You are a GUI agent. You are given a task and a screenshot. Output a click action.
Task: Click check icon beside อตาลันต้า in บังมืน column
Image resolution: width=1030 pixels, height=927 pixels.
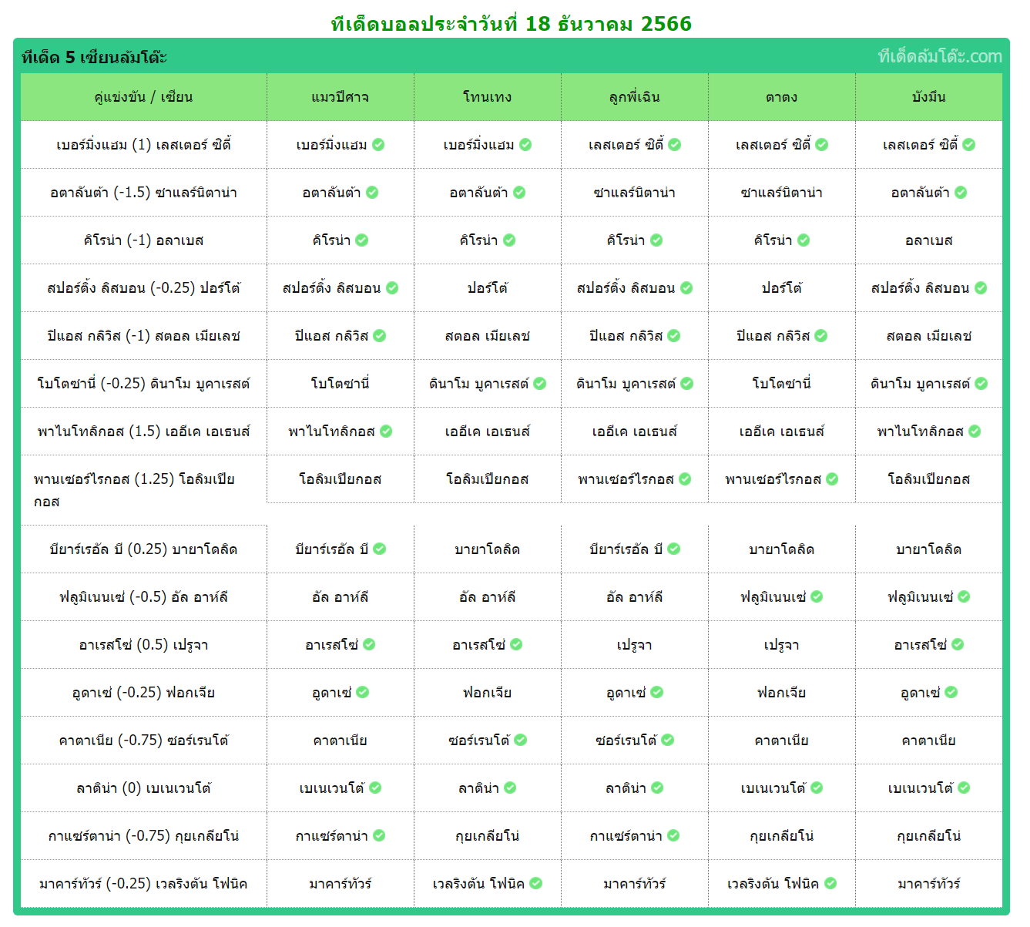pyautogui.click(x=961, y=193)
